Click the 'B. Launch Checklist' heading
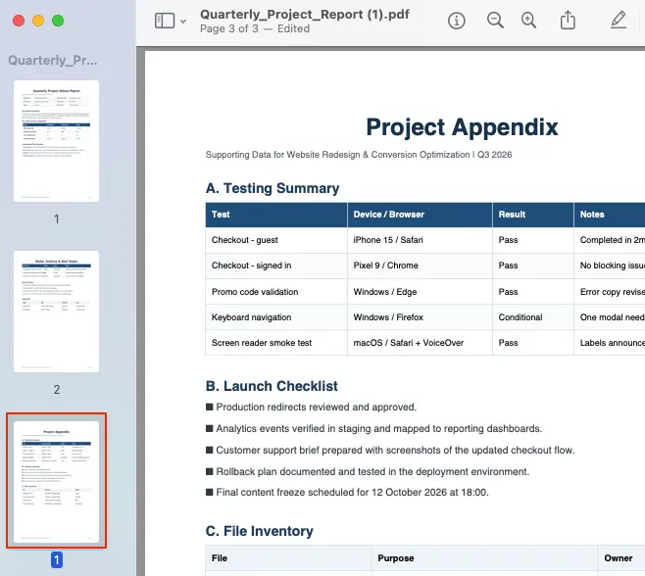645x576 pixels. pyautogui.click(x=272, y=386)
